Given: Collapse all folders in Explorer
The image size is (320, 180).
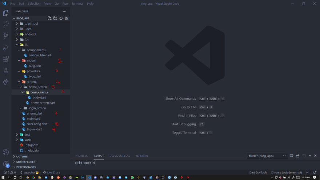Looking at the screenshot, I should click(x=67, y=18).
